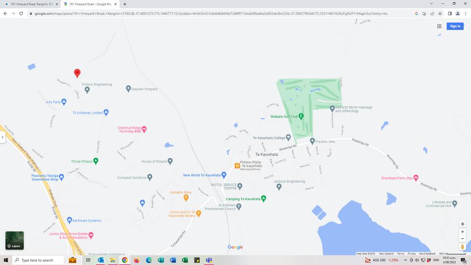This screenshot has width=471, height=265.
Task: Click Jonios Olive Grove Estate lodging marker
Action: click(91, 235)
